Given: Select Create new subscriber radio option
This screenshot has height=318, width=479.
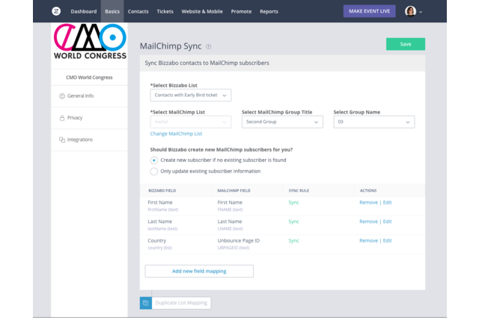Looking at the screenshot, I should (154, 160).
